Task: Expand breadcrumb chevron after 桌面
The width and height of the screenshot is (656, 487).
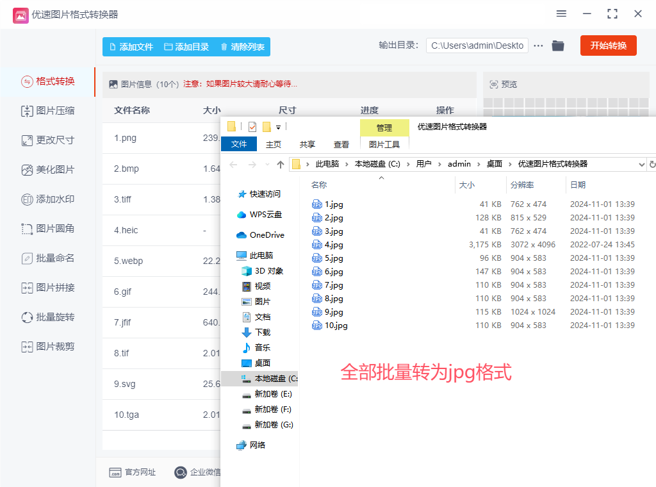Action: 510,164
